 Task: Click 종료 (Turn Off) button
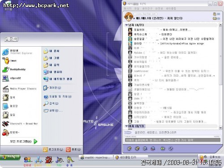[x=73, y=150]
